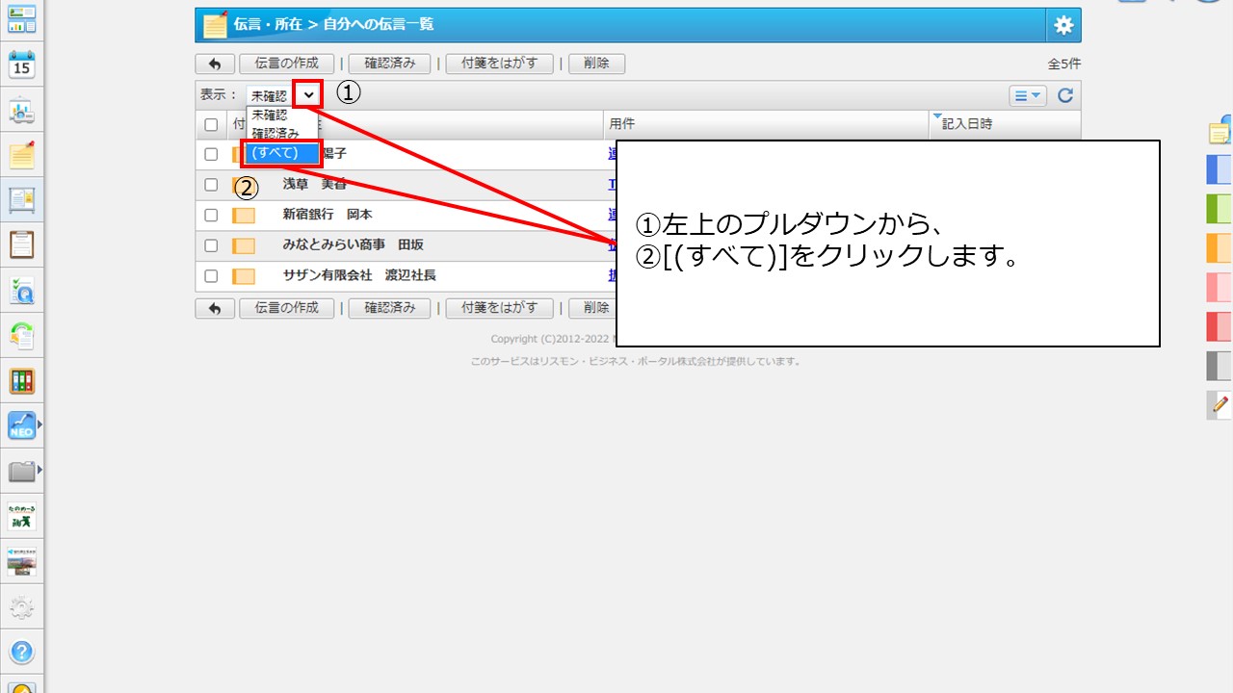1233x693 pixels.
Task: Open the calendar icon in the sidebar
Action: pos(21,65)
